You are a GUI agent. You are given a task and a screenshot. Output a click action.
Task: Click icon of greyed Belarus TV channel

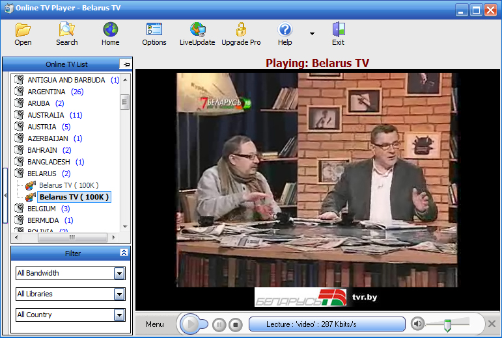point(31,185)
